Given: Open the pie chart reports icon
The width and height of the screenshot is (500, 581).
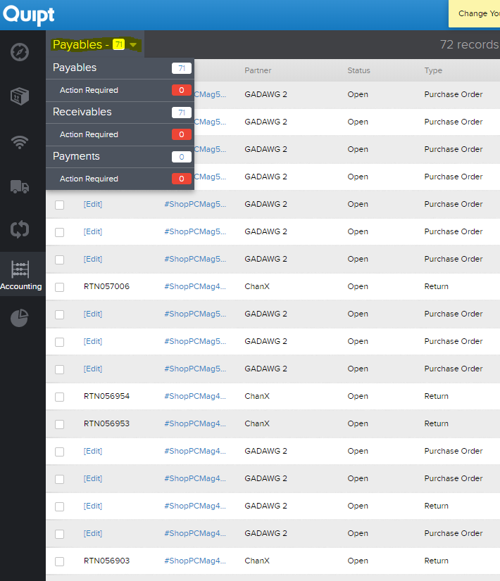Looking at the screenshot, I should [19, 317].
